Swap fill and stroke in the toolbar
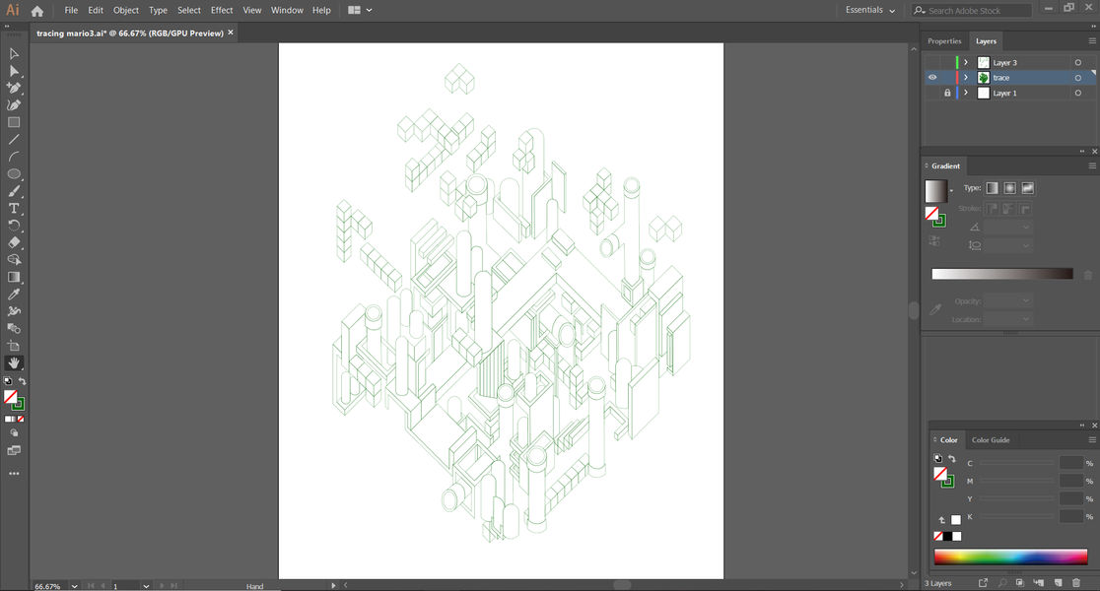 pyautogui.click(x=23, y=381)
